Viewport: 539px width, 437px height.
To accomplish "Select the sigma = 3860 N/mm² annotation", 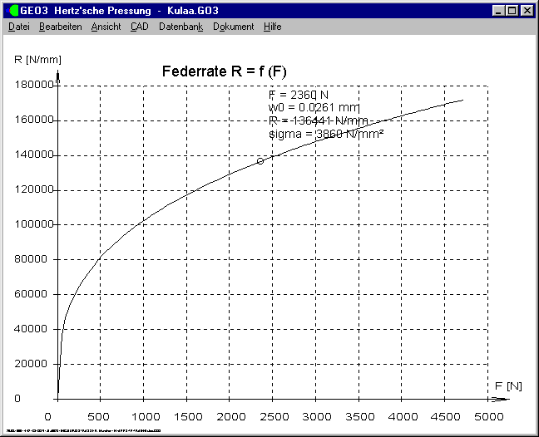I will 325,133.
